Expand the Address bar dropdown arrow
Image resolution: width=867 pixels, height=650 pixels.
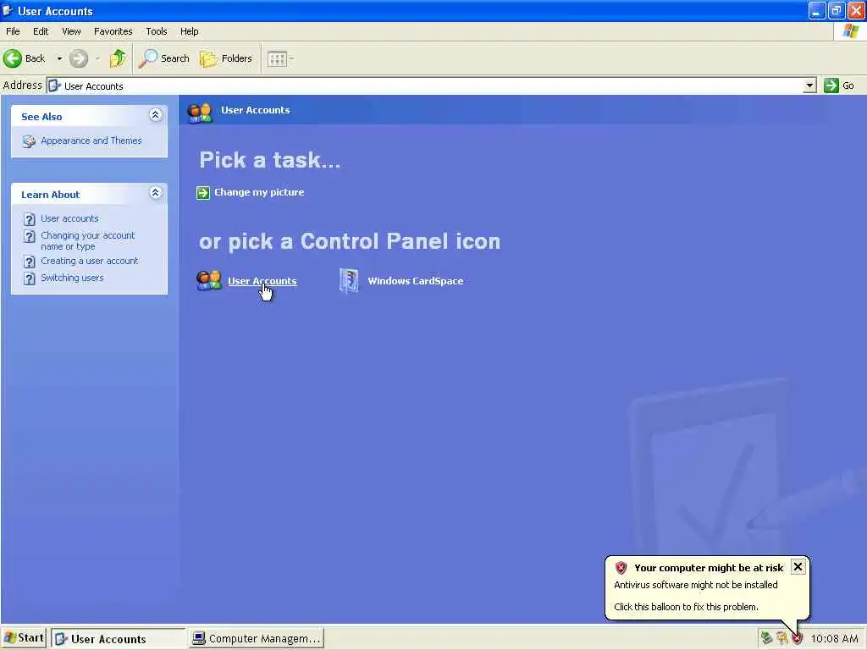pos(809,85)
